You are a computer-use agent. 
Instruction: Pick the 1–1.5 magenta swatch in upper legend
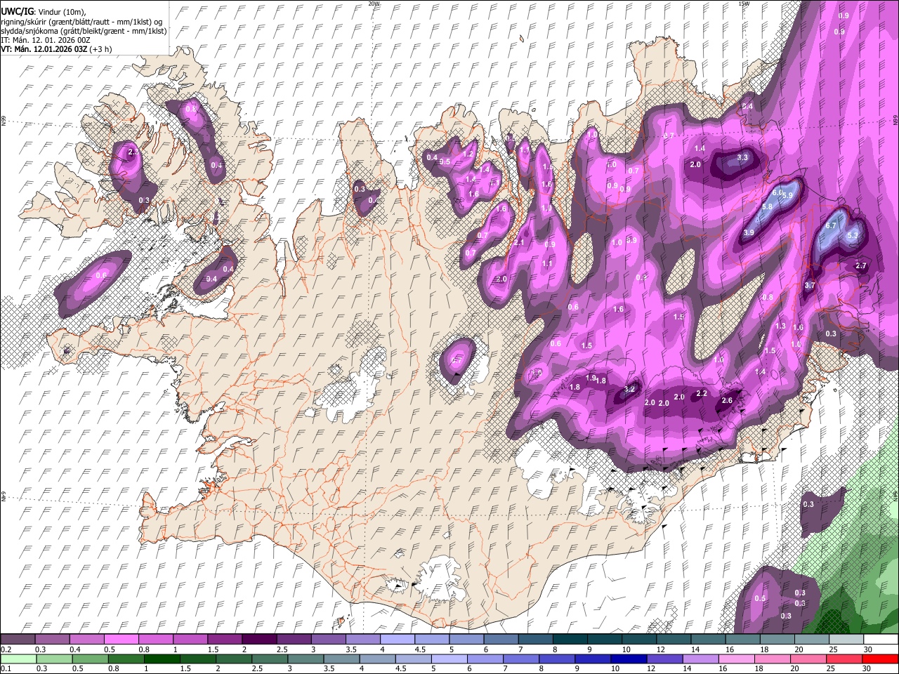tap(190, 639)
